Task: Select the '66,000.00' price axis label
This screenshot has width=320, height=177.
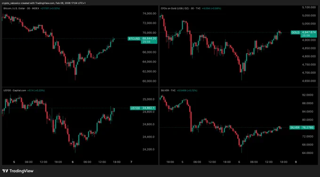Action: (149, 52)
